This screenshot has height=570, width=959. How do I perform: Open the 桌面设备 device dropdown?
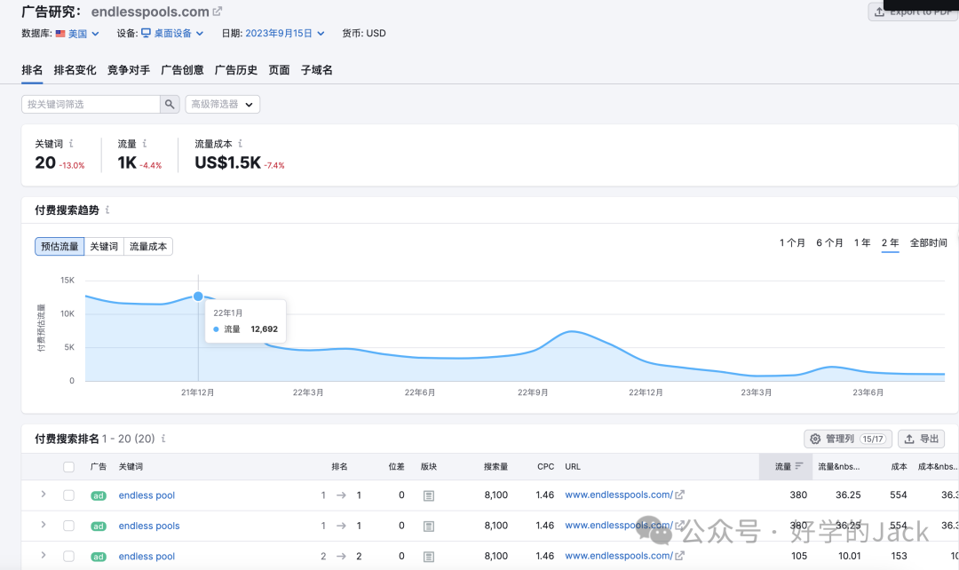click(x=172, y=34)
